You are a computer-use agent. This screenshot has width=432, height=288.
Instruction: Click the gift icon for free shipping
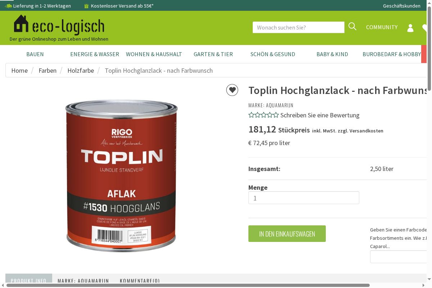pos(86,6)
